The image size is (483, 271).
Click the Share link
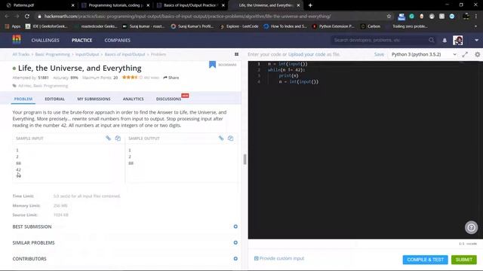[x=171, y=78]
